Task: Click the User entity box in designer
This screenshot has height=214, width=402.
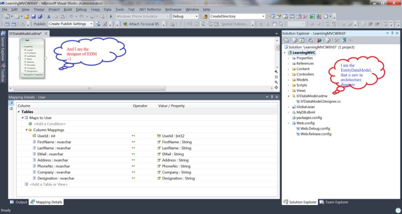Action: coord(32,59)
